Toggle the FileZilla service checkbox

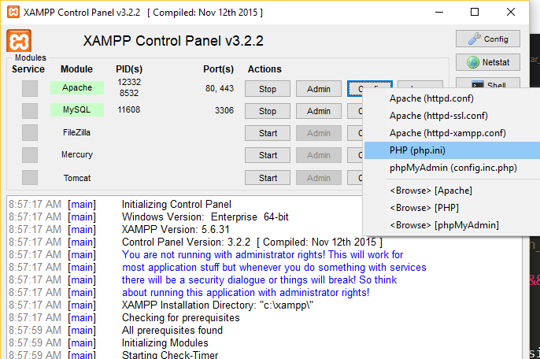(30, 133)
